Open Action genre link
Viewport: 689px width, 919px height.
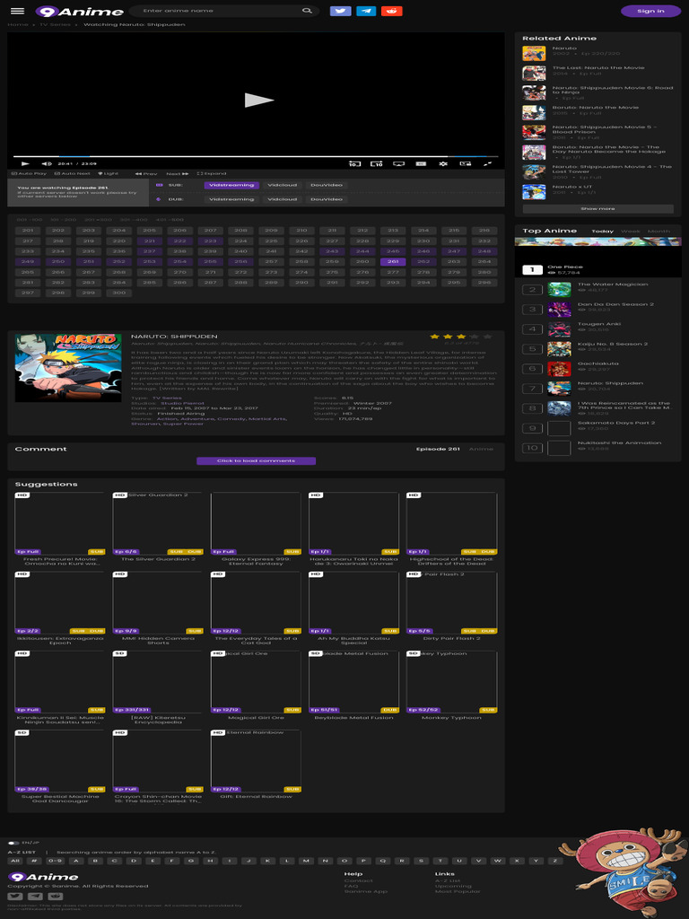(167, 419)
